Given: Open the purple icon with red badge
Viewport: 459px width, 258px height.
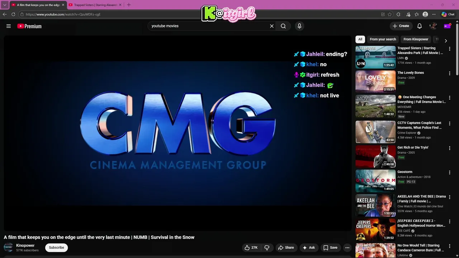Looking at the screenshot, I should [447, 26].
